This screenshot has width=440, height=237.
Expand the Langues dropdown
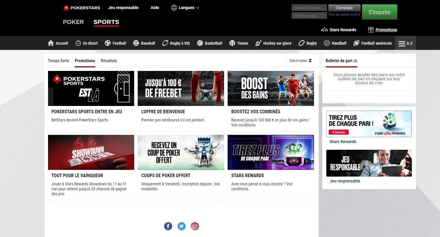[185, 8]
